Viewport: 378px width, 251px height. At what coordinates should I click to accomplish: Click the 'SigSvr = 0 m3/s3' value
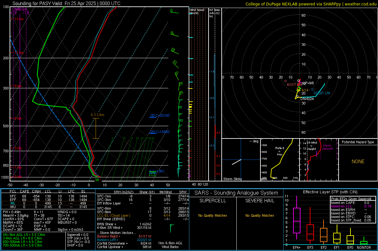pos(70,230)
